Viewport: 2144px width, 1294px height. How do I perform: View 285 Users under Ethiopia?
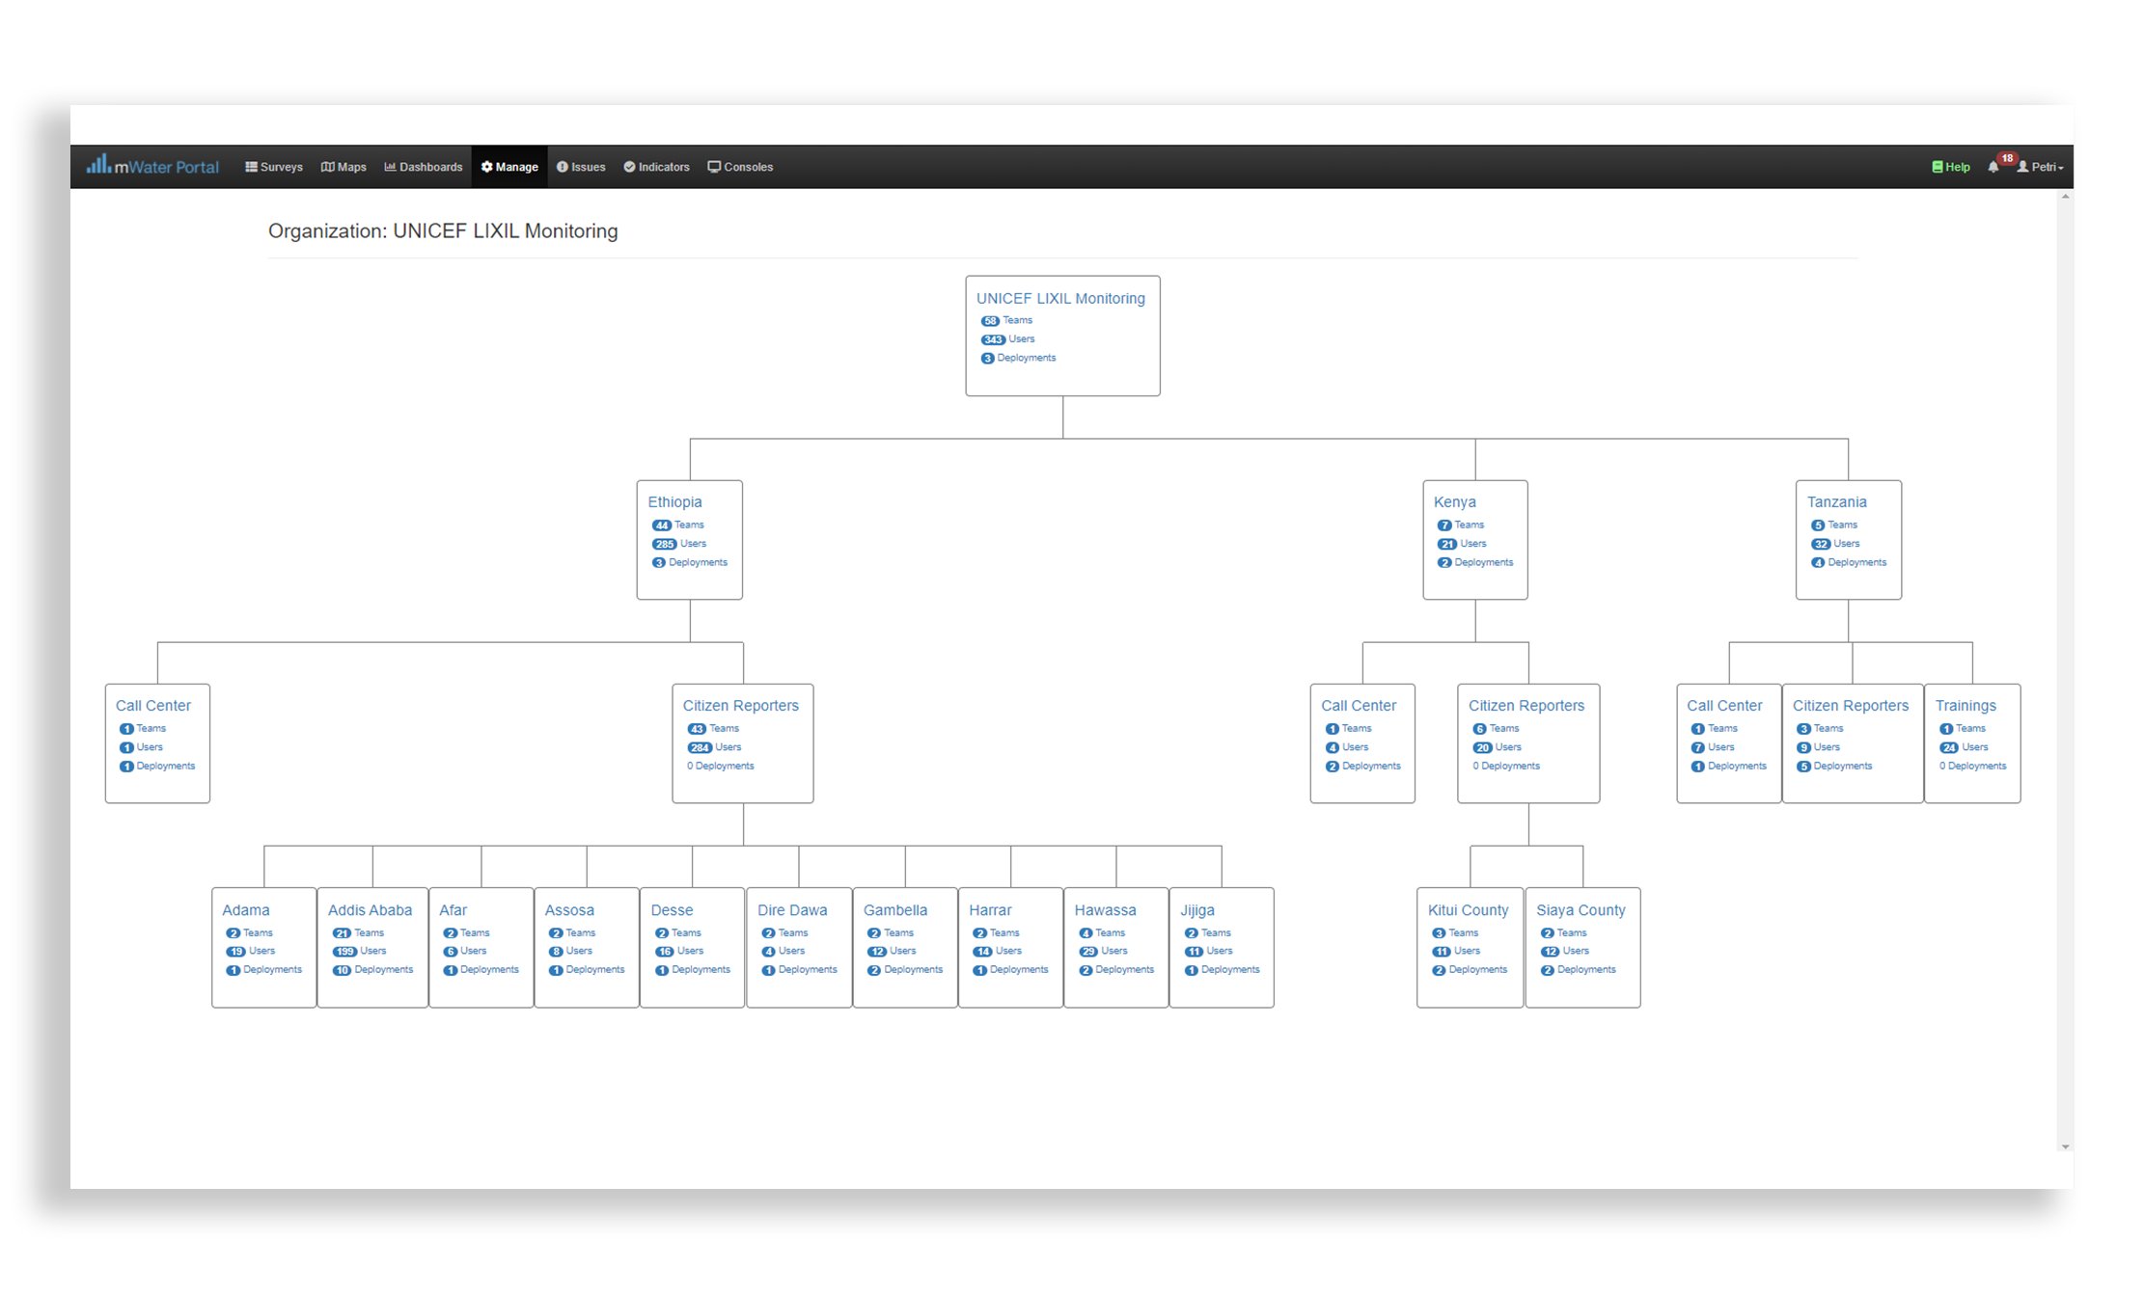coord(678,543)
